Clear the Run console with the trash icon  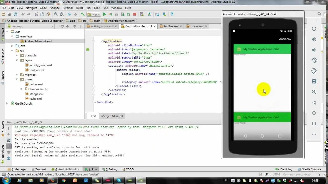(9, 158)
